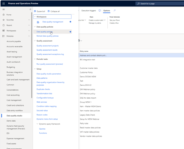
Task: Collapse the Data quality policies group header
Action: click(x=35, y=27)
